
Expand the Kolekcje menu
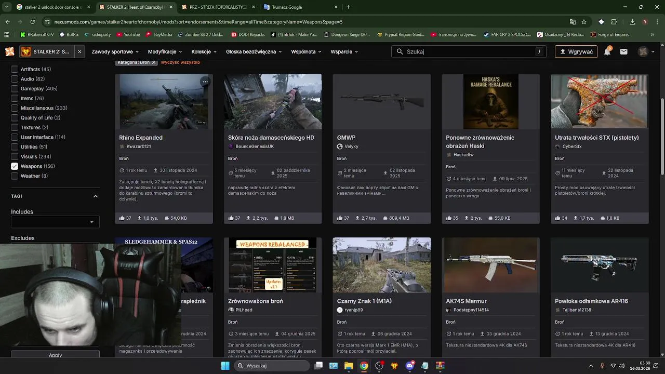(x=204, y=51)
